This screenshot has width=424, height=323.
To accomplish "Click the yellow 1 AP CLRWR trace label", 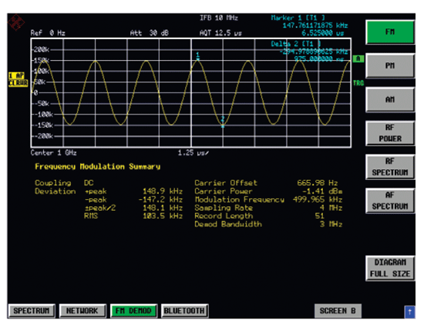I will pos(19,79).
